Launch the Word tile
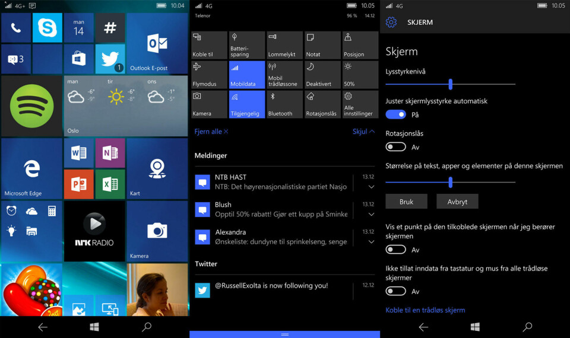The width and height of the screenshot is (570, 338). pyautogui.click(x=78, y=153)
